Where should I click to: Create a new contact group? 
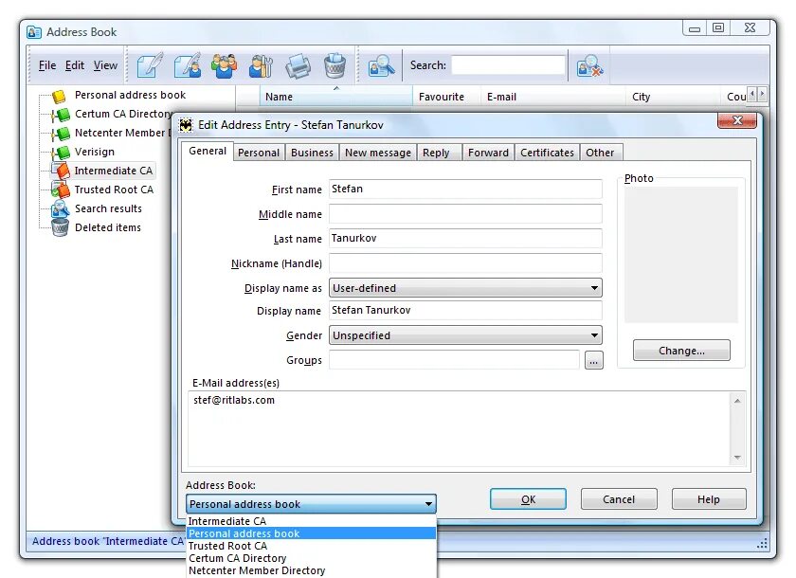[x=223, y=64]
